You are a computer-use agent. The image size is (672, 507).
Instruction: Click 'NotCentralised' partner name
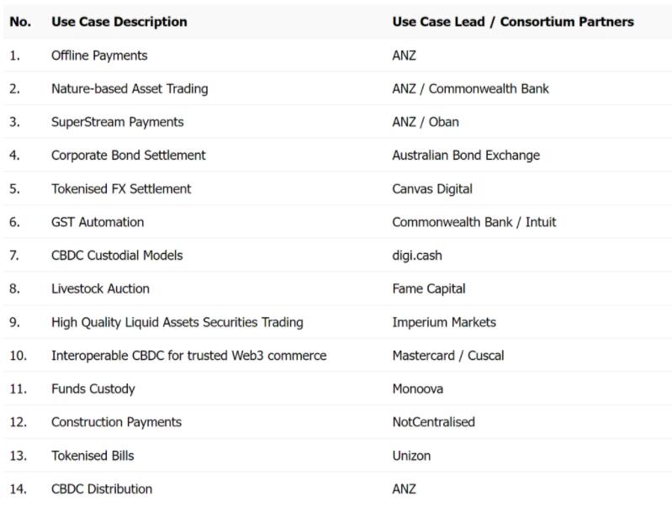[x=434, y=422]
